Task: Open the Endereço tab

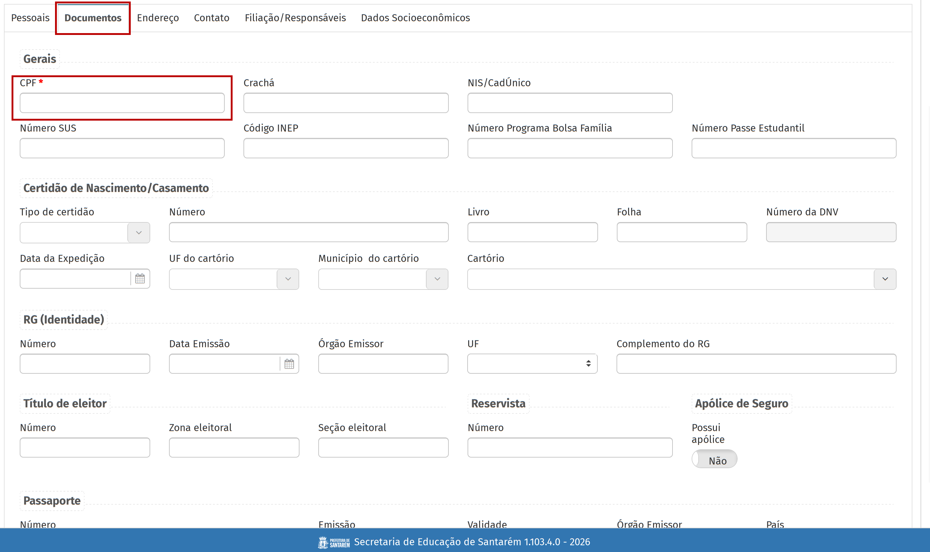Action: coord(158,18)
